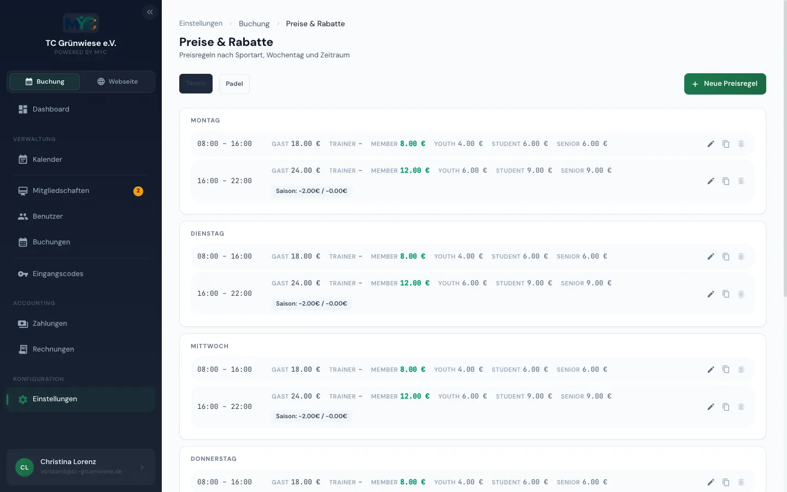This screenshot has height=492, width=787.
Task: Open Rechnungen under Accounting
Action: 81,349
